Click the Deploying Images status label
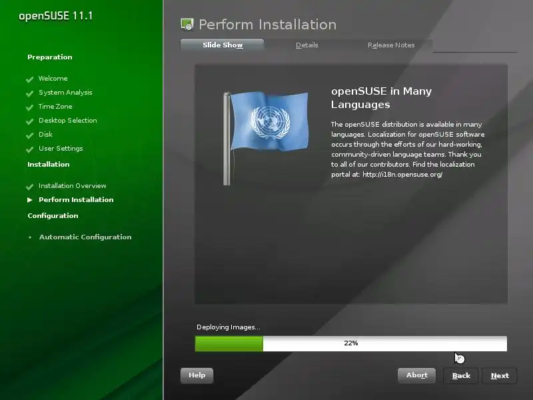This screenshot has width=533, height=400. coord(229,327)
